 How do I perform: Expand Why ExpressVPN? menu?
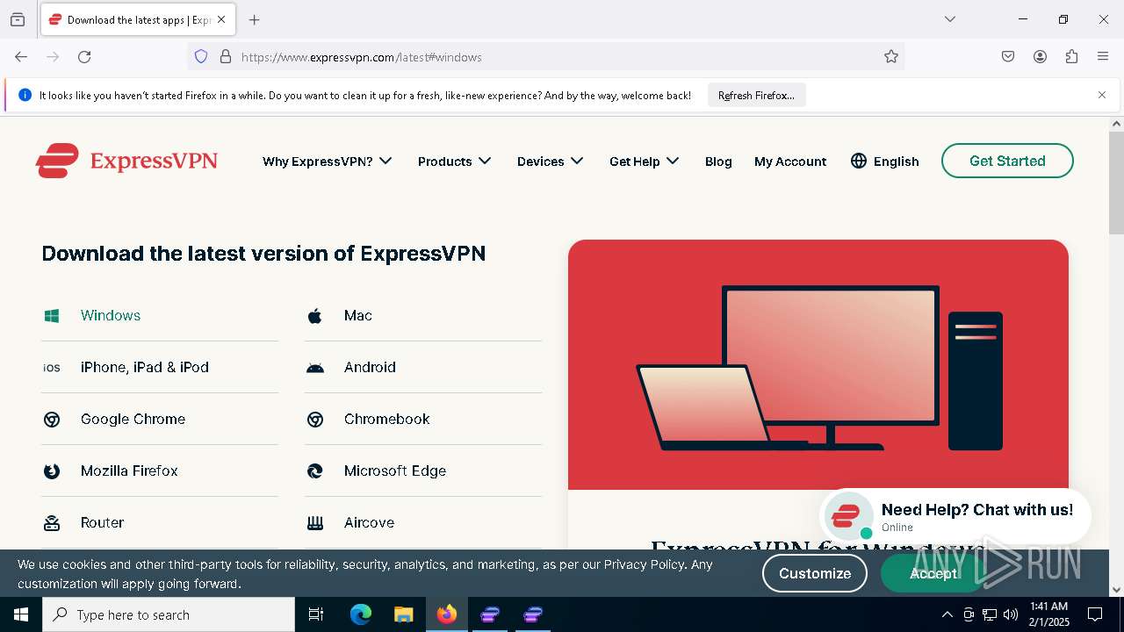coord(327,162)
